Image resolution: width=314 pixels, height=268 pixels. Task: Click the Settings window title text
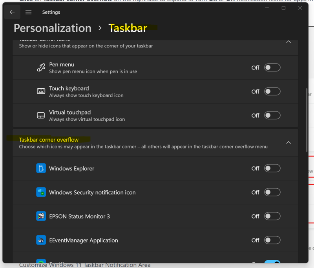(51, 12)
